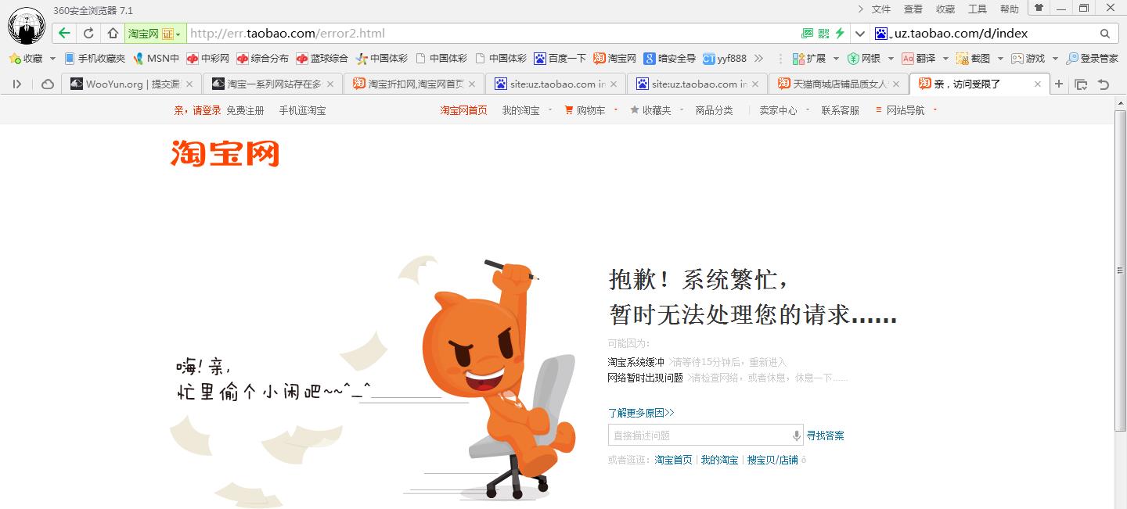The width and height of the screenshot is (1127, 509).
Task: Expand the address bar history dropdown
Action: tap(860, 34)
